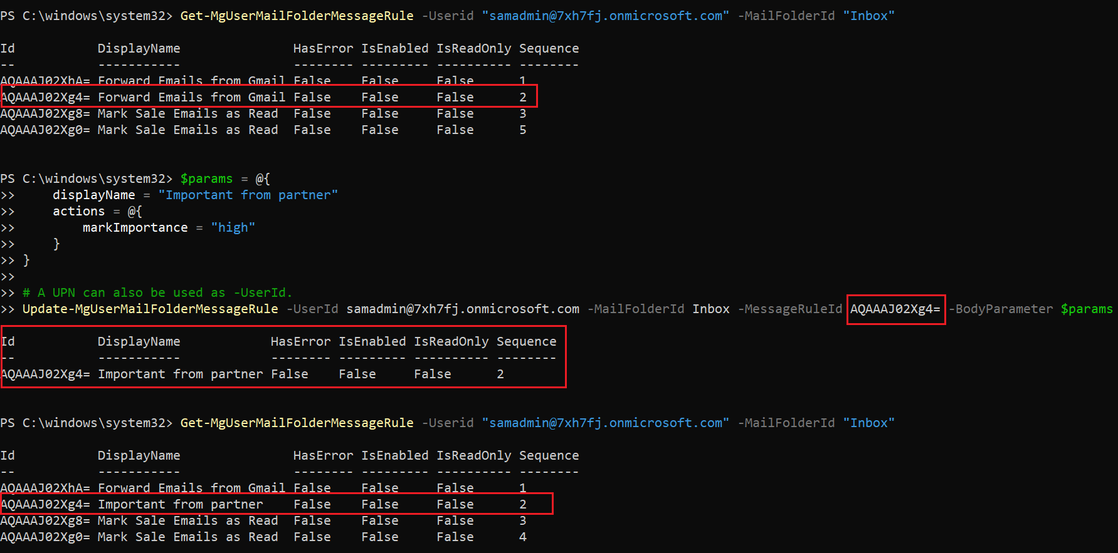Click the green UPN comment line
The height and width of the screenshot is (553, 1118).
[x=157, y=293]
